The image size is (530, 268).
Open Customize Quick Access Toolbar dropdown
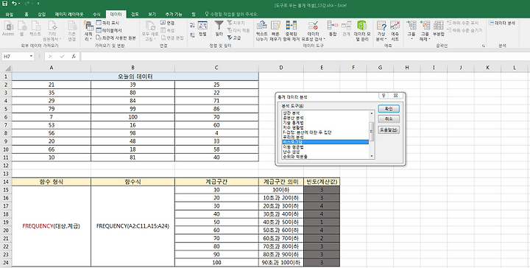point(38,4)
